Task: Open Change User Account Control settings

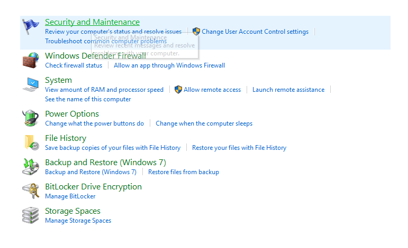Action: tap(255, 32)
